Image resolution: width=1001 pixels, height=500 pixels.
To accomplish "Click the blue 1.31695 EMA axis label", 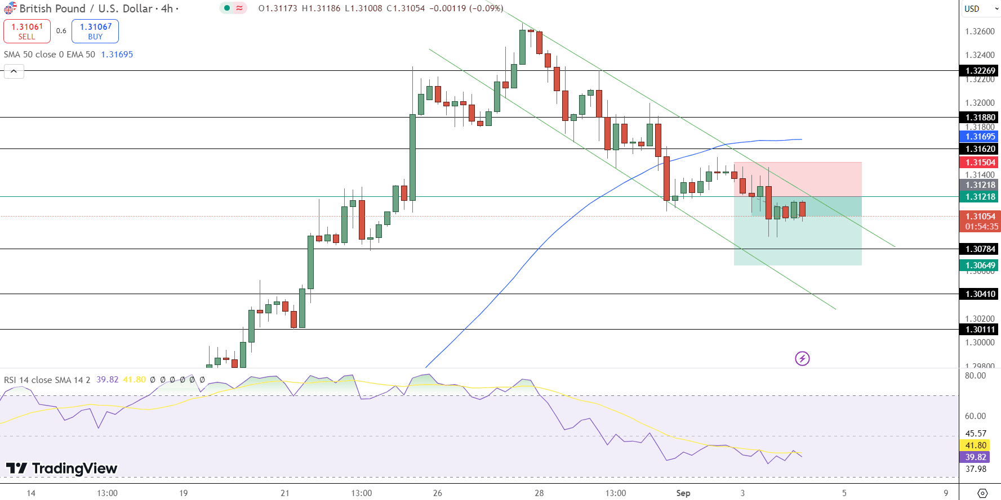I will tap(980, 137).
